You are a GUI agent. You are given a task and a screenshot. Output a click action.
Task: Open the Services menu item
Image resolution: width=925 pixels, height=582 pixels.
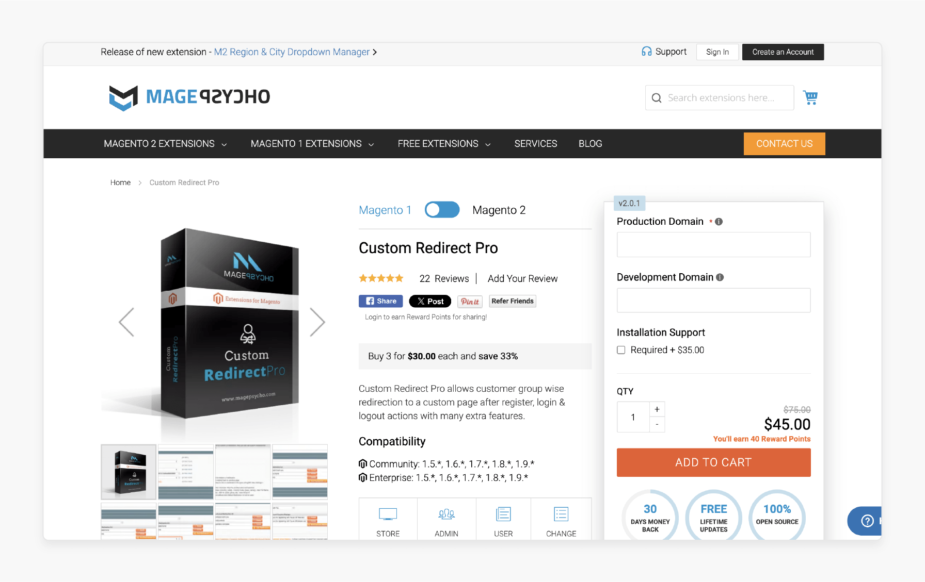pos(536,144)
